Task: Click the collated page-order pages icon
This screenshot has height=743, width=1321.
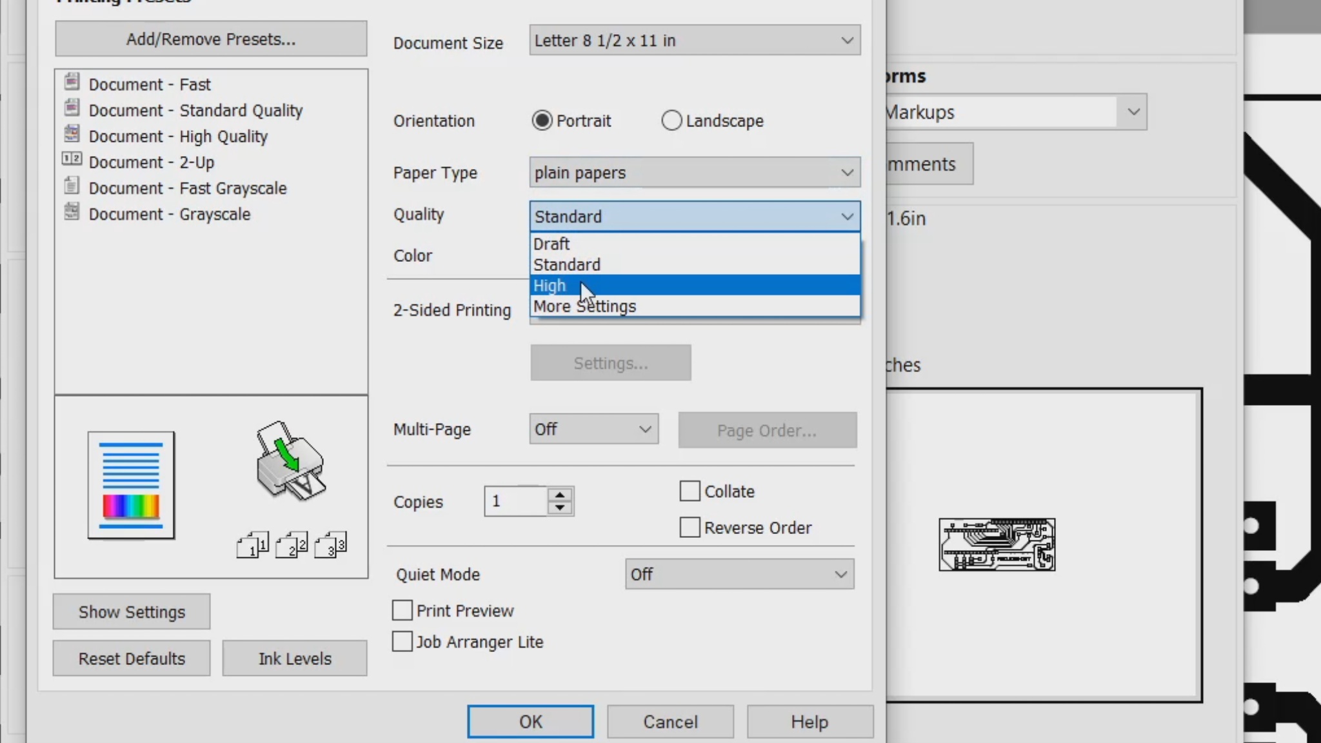Action: pyautogui.click(x=292, y=545)
